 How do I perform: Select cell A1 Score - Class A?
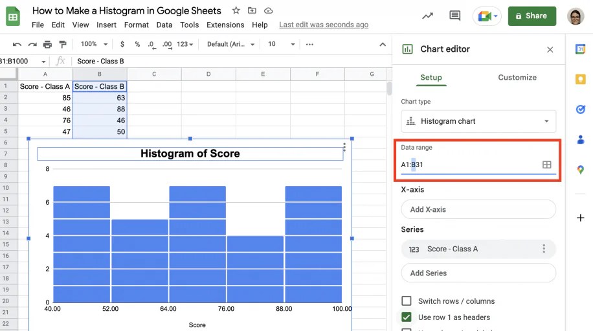tap(45, 86)
